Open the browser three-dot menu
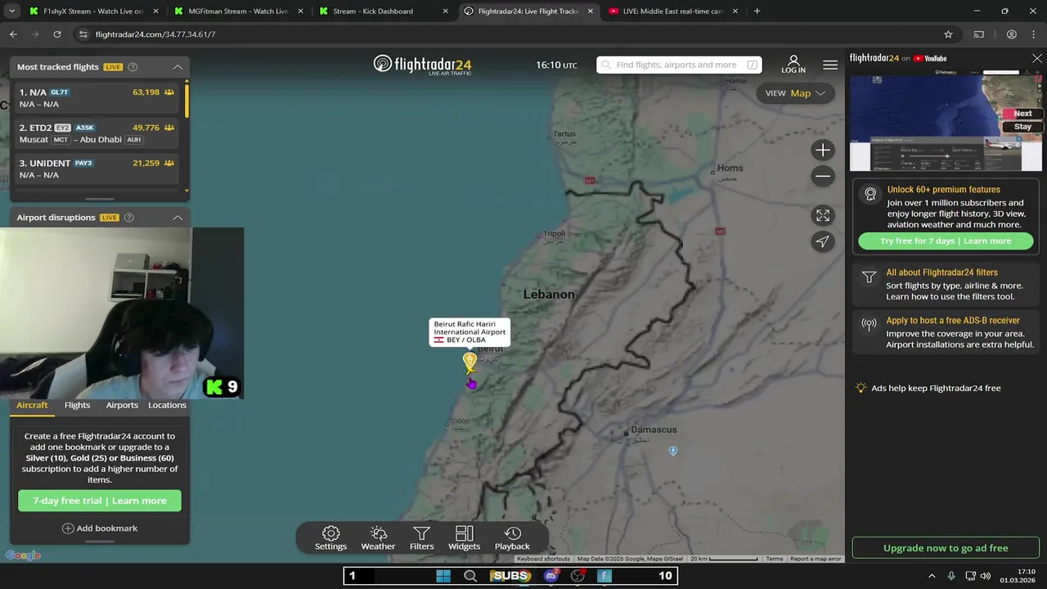Viewport: 1047px width, 589px height. pyautogui.click(x=1034, y=34)
